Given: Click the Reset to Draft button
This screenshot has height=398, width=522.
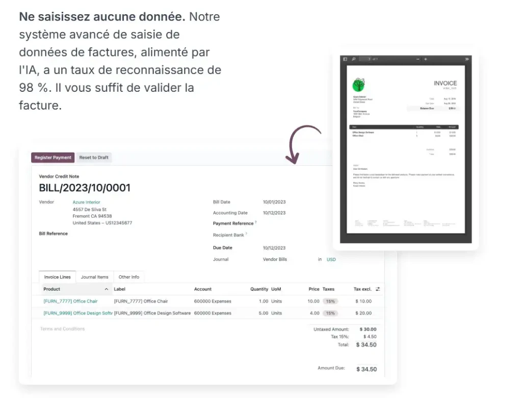Looking at the screenshot, I should coord(93,157).
